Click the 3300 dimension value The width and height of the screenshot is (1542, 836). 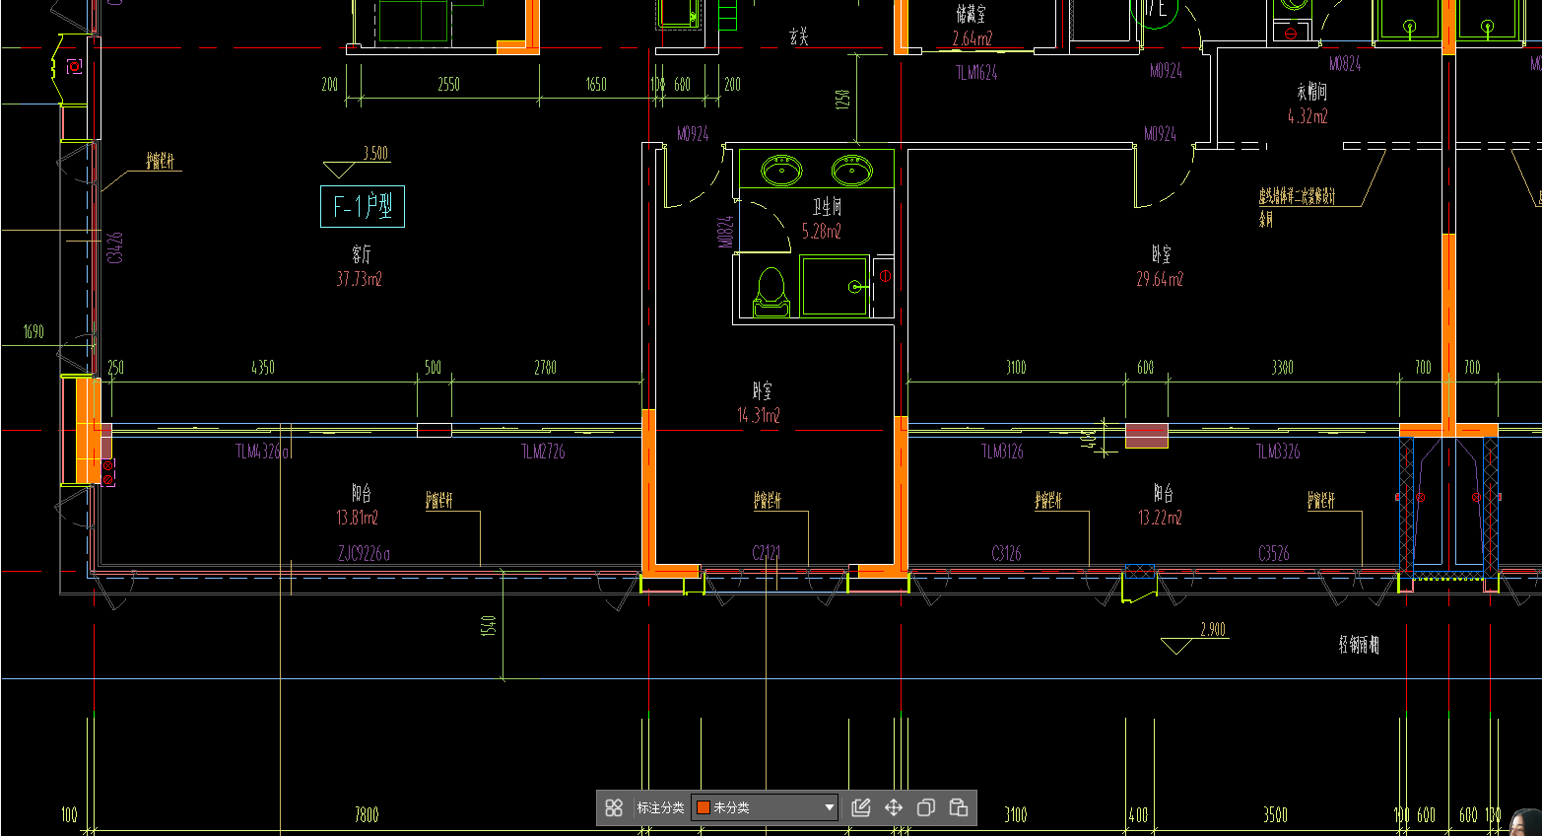[1282, 368]
